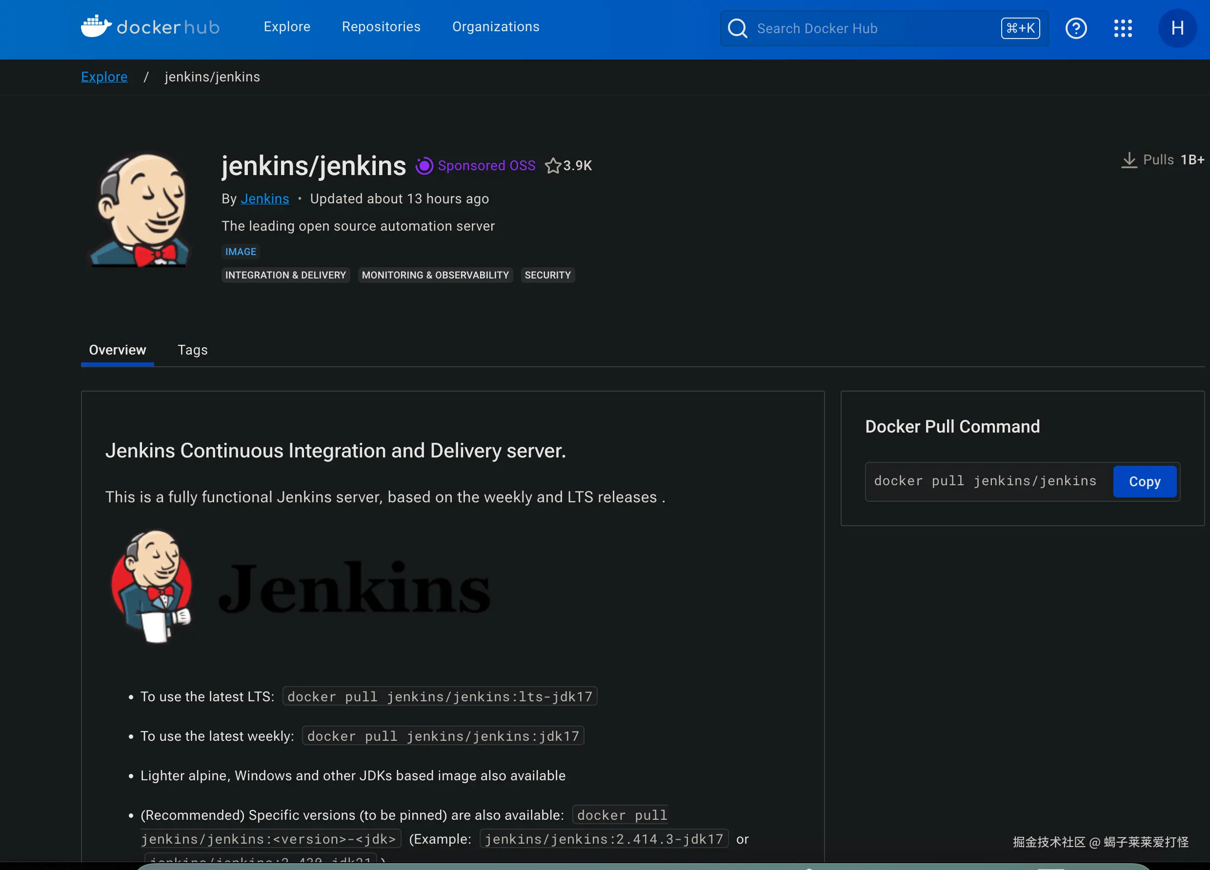Click the Pulls download icon
The height and width of the screenshot is (870, 1210).
click(x=1129, y=160)
